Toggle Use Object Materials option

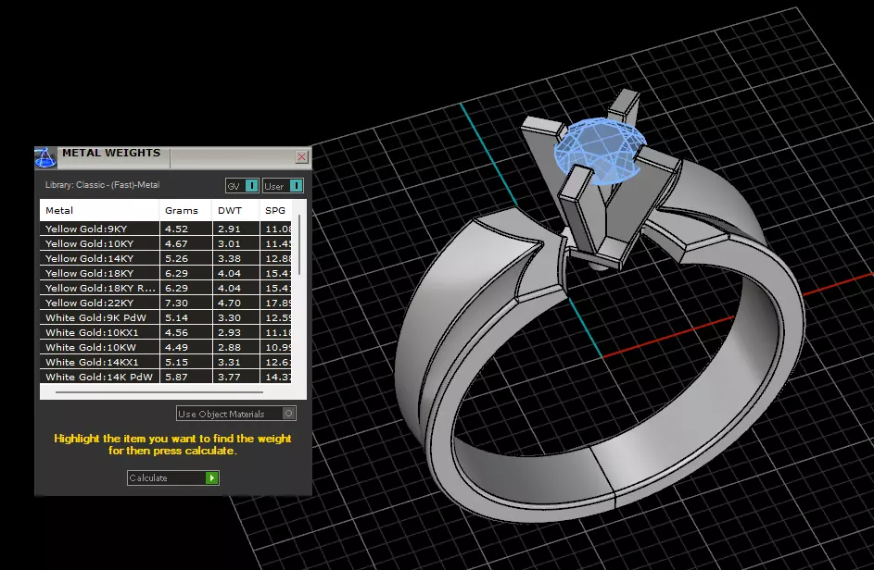point(235,414)
